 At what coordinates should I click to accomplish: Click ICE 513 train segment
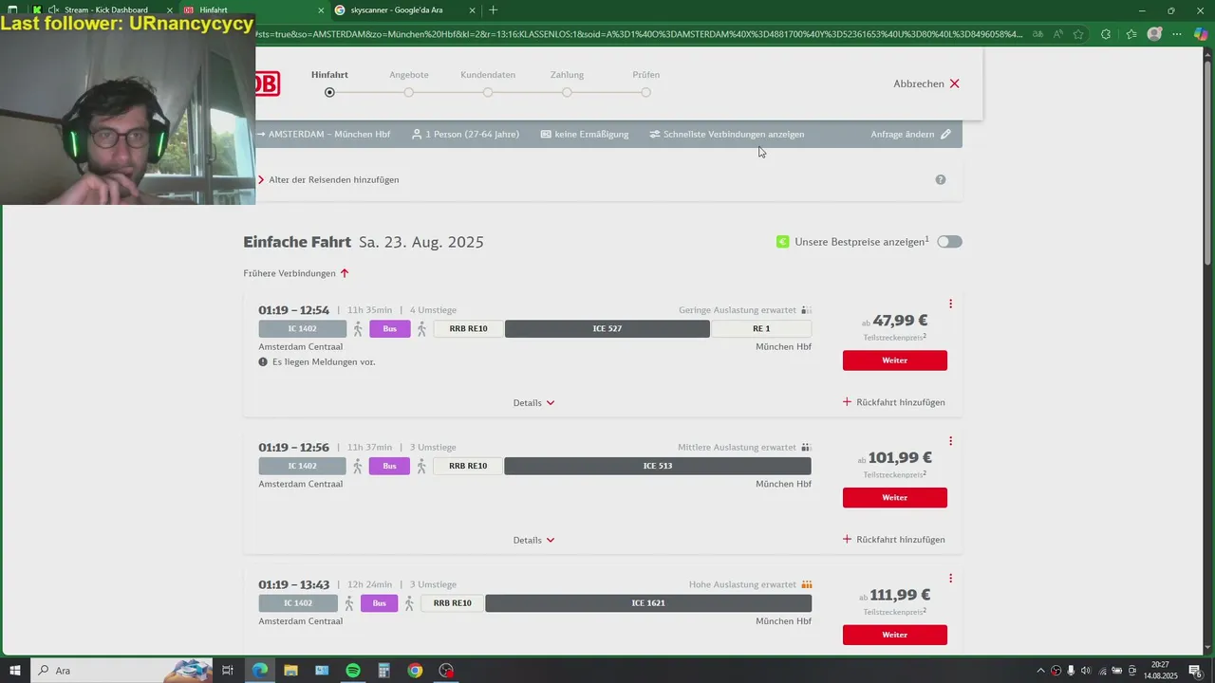pyautogui.click(x=658, y=466)
